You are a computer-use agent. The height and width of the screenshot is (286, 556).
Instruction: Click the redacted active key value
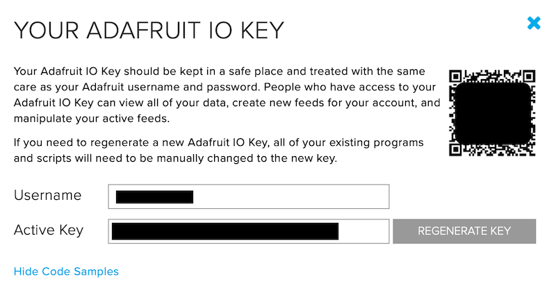pyautogui.click(x=225, y=231)
